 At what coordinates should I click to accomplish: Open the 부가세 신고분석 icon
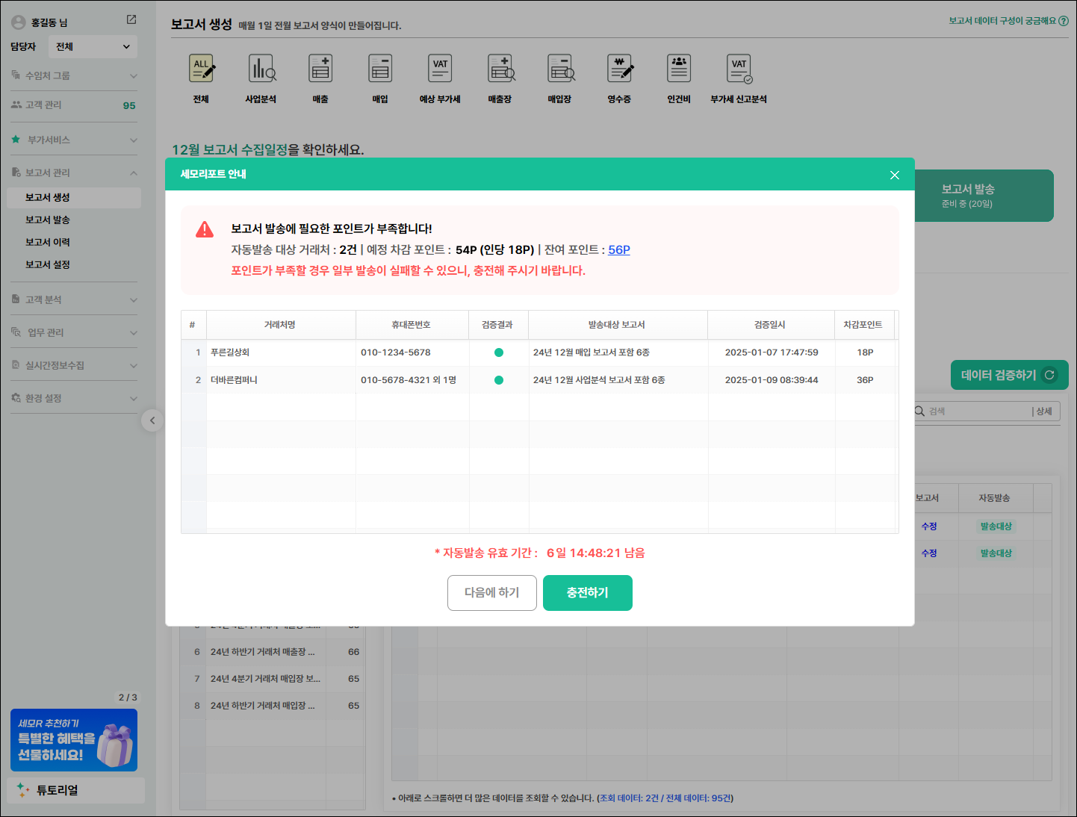739,69
